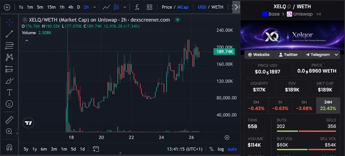
Task: Open the go-to-date calendar icon
Action: click(x=96, y=149)
